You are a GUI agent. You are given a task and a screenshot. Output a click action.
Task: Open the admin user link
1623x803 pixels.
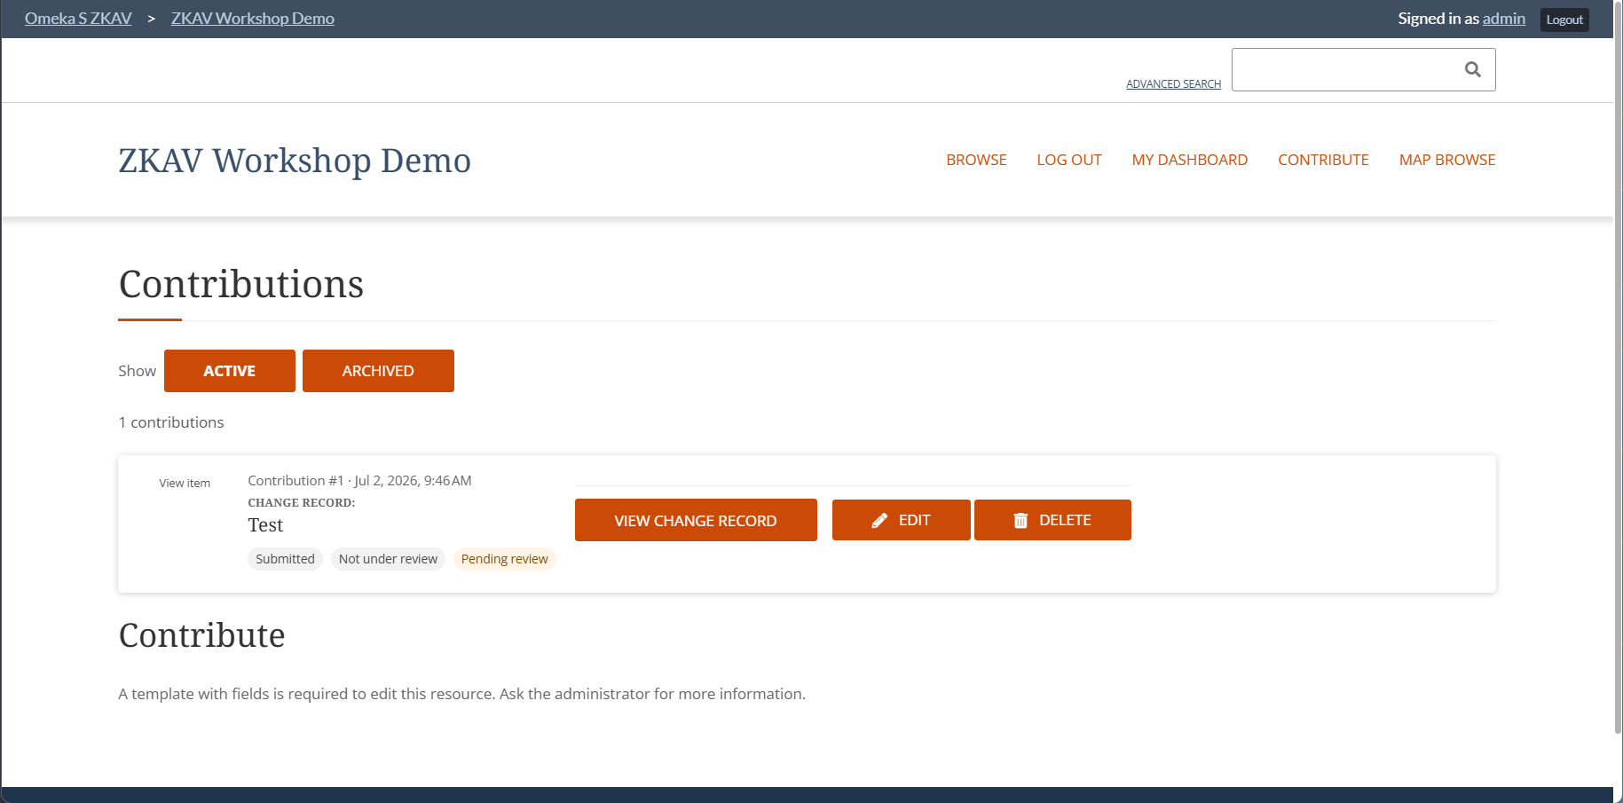point(1504,19)
